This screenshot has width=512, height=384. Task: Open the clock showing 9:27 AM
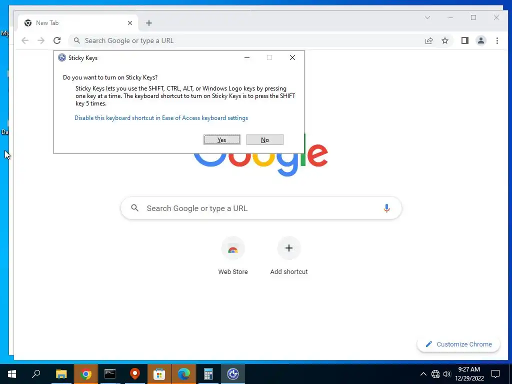(469, 374)
